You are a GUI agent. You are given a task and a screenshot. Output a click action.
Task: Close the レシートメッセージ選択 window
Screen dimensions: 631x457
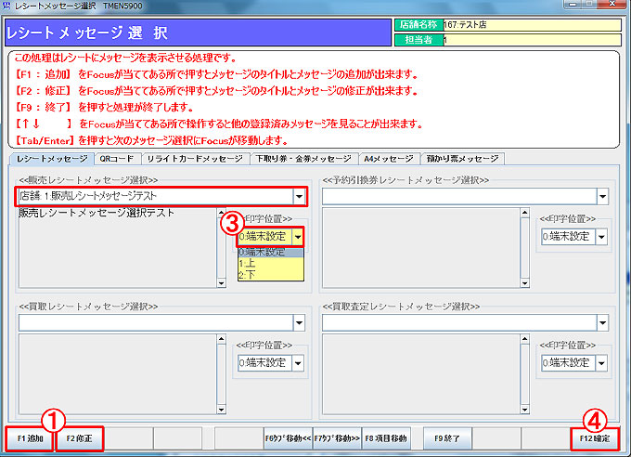click(612, 4)
